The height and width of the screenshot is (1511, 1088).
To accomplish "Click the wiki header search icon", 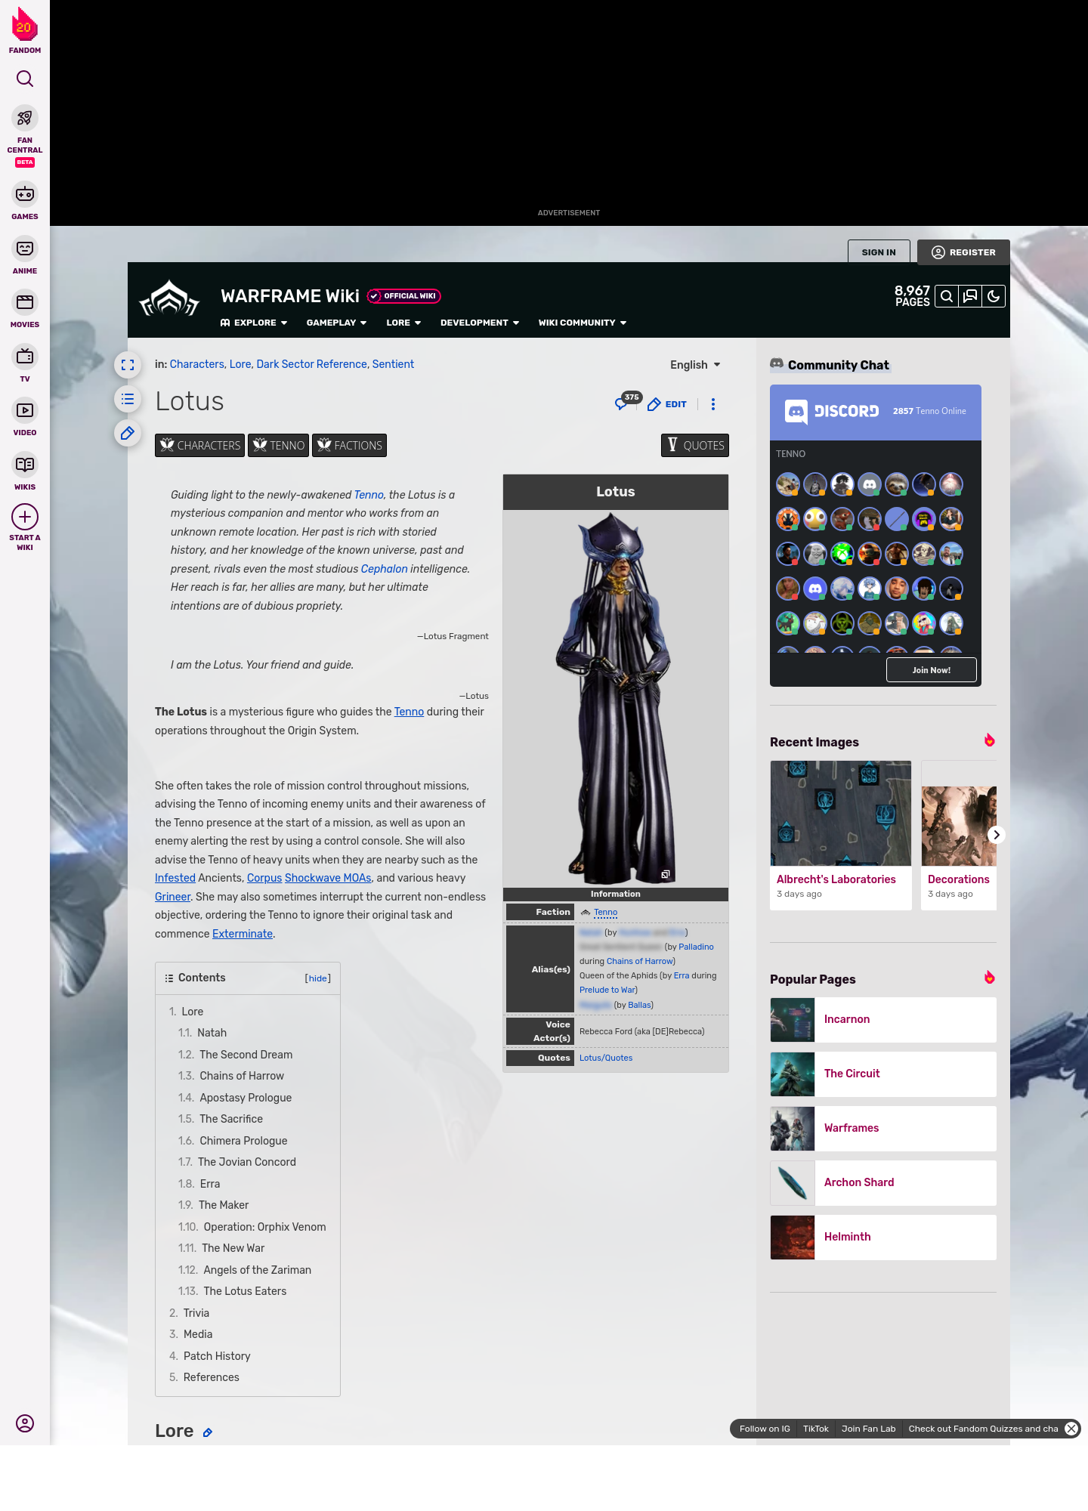I will pos(946,296).
